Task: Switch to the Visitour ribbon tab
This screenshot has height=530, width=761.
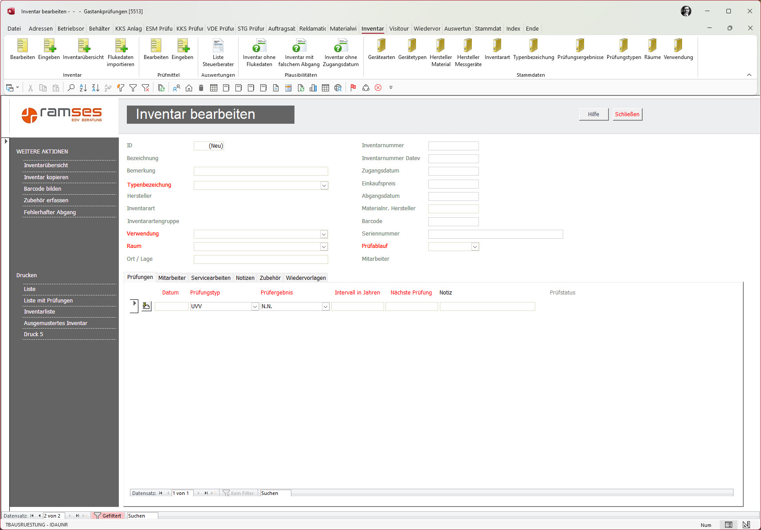Action: pos(399,29)
